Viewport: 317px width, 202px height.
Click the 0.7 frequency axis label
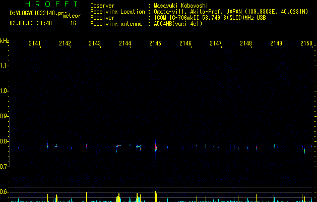click(x=4, y=167)
